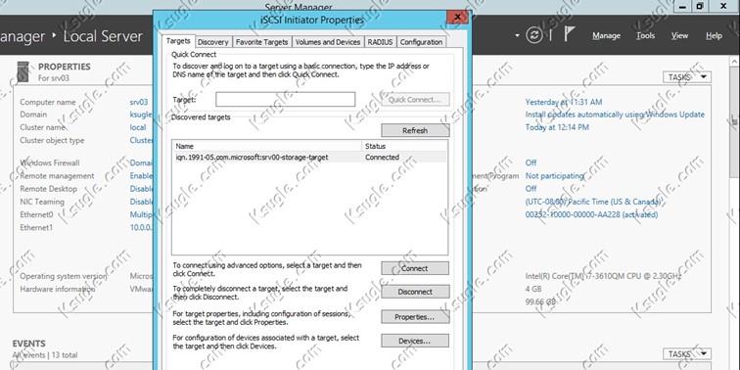This screenshot has height=370, width=740.
Task: Open the Configuration tab
Action: (x=421, y=42)
